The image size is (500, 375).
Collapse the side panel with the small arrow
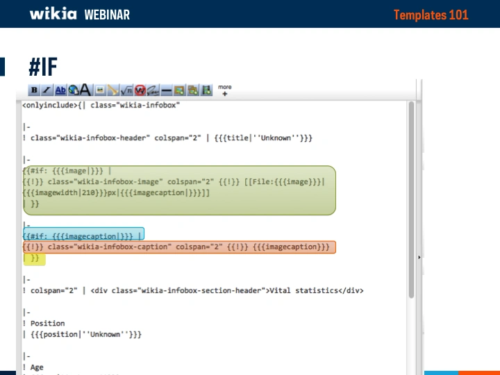point(418,257)
